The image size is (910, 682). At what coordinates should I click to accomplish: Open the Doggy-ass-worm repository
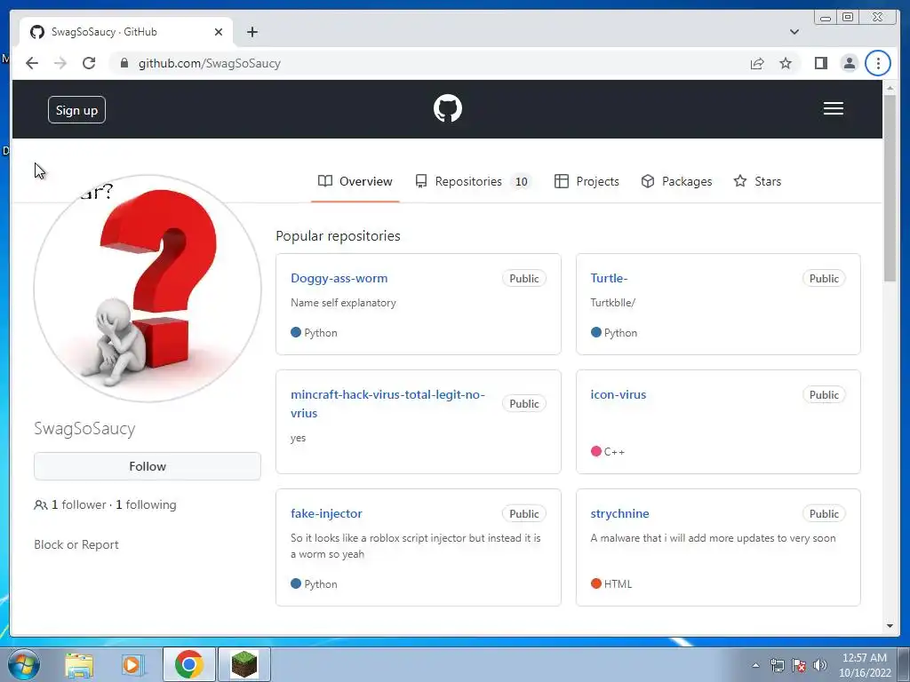[339, 278]
